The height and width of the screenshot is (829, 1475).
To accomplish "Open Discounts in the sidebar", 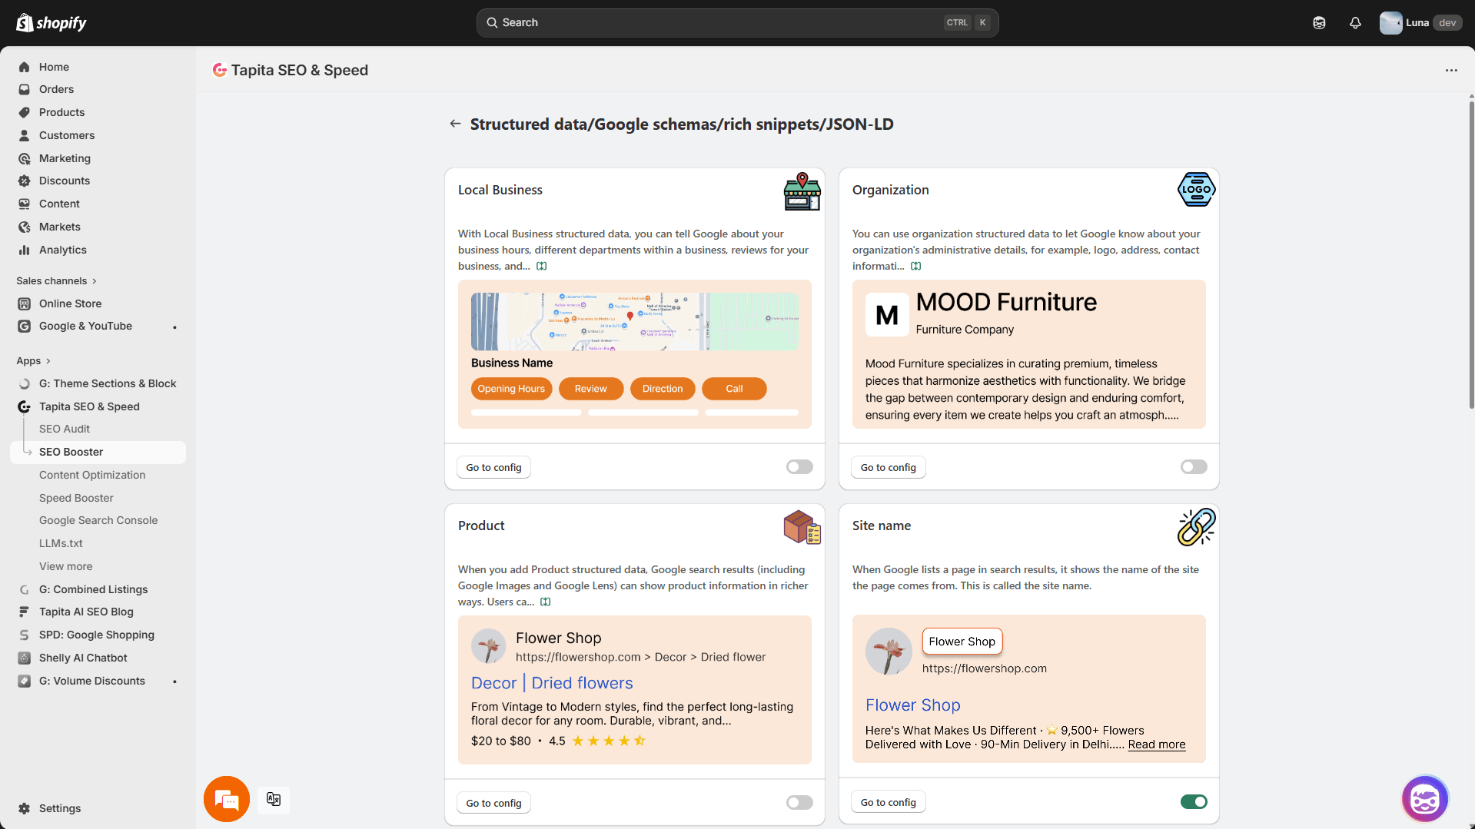I will (65, 181).
